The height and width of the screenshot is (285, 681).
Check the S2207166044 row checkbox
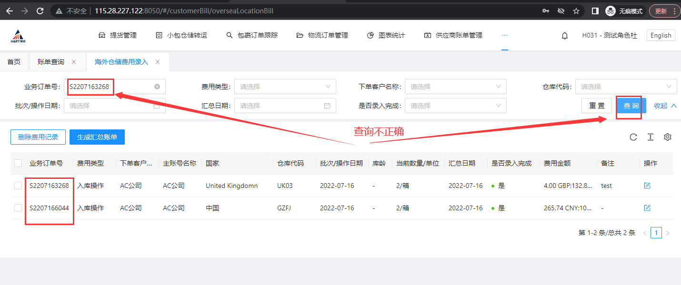coord(18,208)
